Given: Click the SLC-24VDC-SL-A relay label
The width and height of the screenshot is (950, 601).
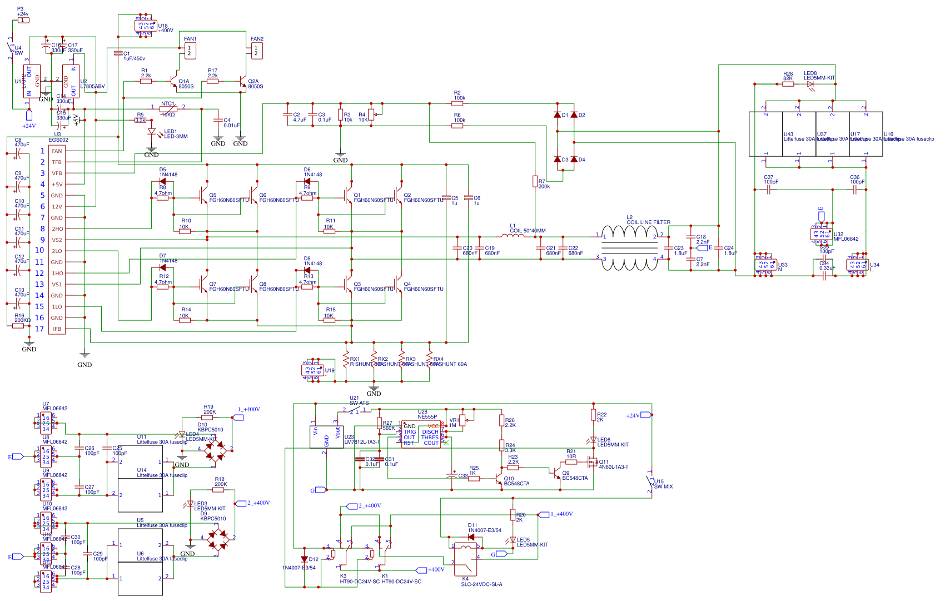Looking at the screenshot, I should pyautogui.click(x=481, y=584).
